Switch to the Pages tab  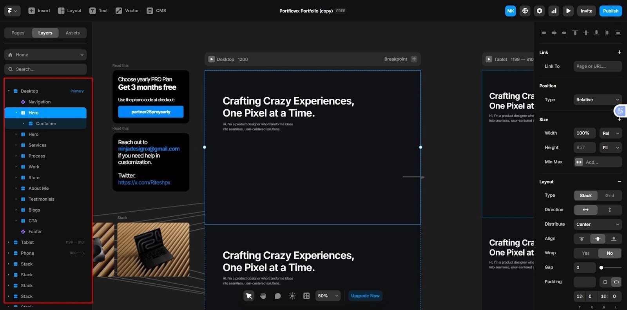click(18, 33)
